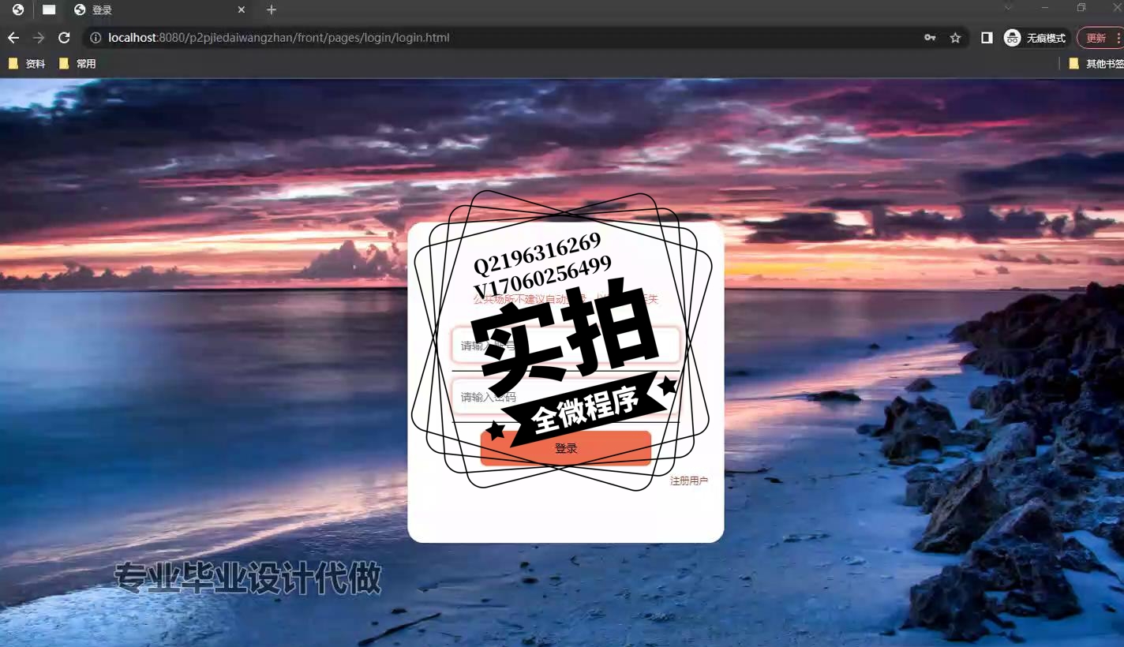Open the first pinned globe tab
This screenshot has width=1124, height=647.
click(x=18, y=10)
